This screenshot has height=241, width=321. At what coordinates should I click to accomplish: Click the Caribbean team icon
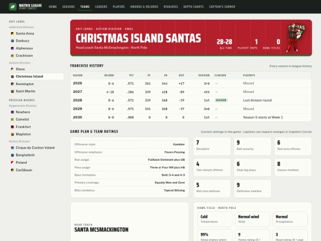pos(12,170)
